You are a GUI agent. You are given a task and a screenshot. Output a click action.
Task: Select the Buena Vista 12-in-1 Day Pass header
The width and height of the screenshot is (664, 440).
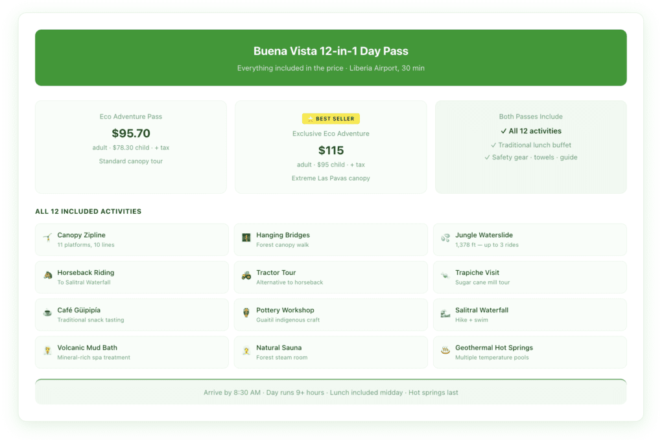coord(331,51)
